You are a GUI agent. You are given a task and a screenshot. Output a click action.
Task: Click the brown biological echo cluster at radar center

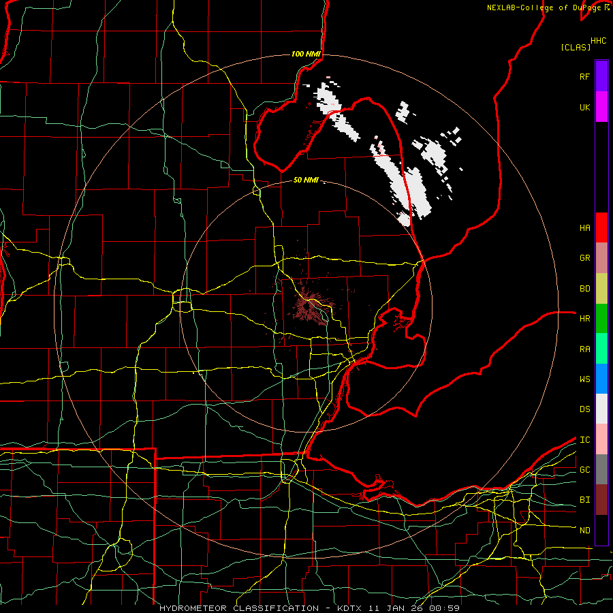(x=309, y=309)
